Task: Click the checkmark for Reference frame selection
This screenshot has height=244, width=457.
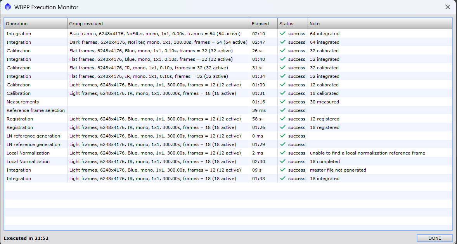Action: [x=283, y=110]
